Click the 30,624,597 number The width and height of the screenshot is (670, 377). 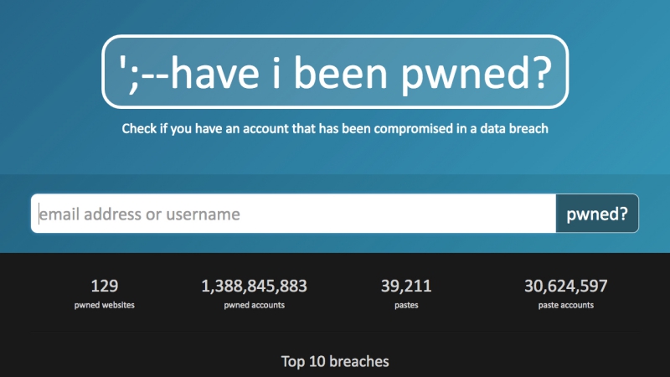[566, 287]
